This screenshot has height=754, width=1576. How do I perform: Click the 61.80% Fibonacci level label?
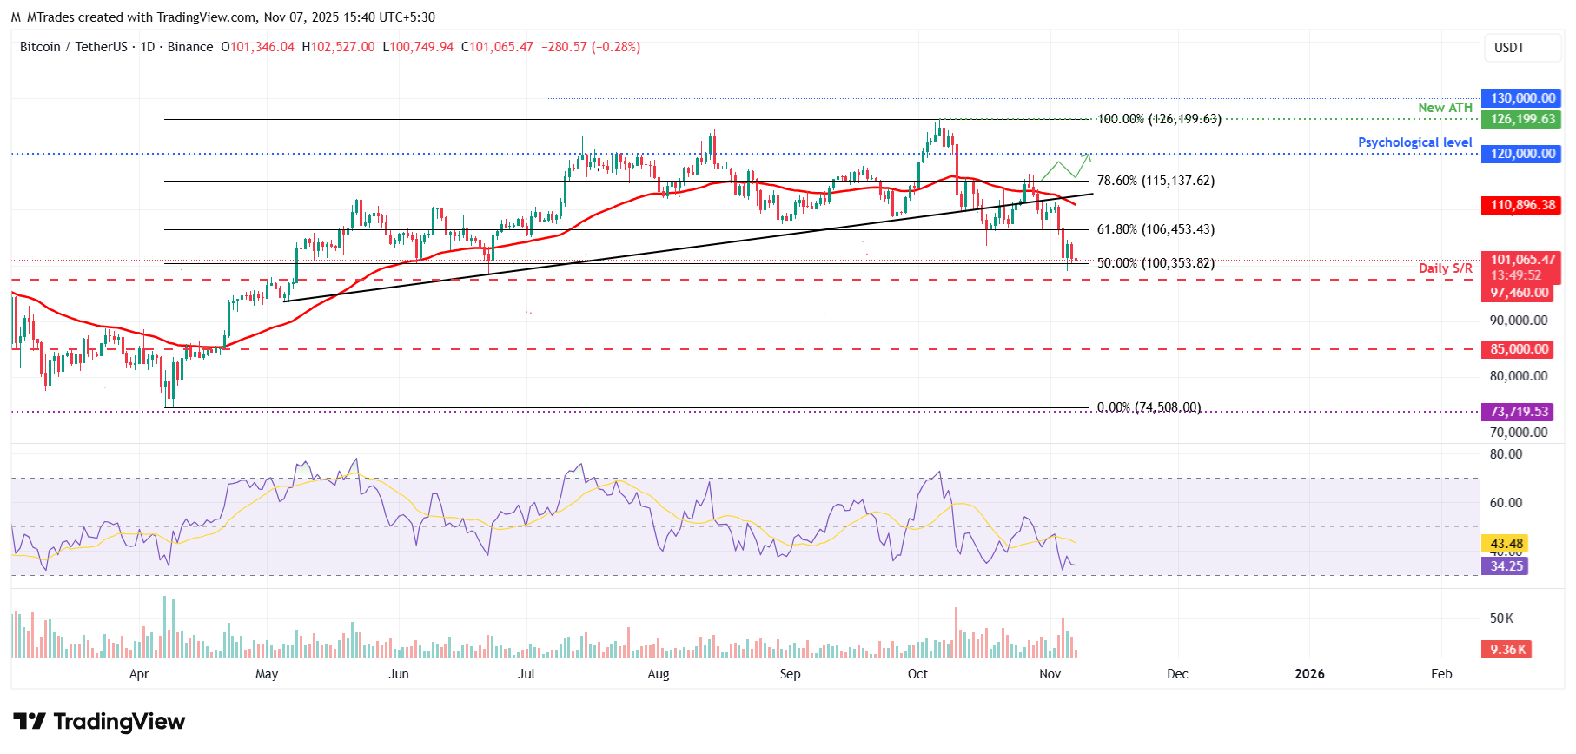tap(1156, 229)
